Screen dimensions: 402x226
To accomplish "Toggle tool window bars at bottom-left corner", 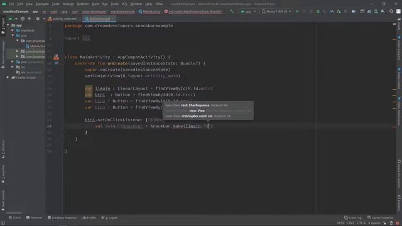I will [x=3, y=223].
